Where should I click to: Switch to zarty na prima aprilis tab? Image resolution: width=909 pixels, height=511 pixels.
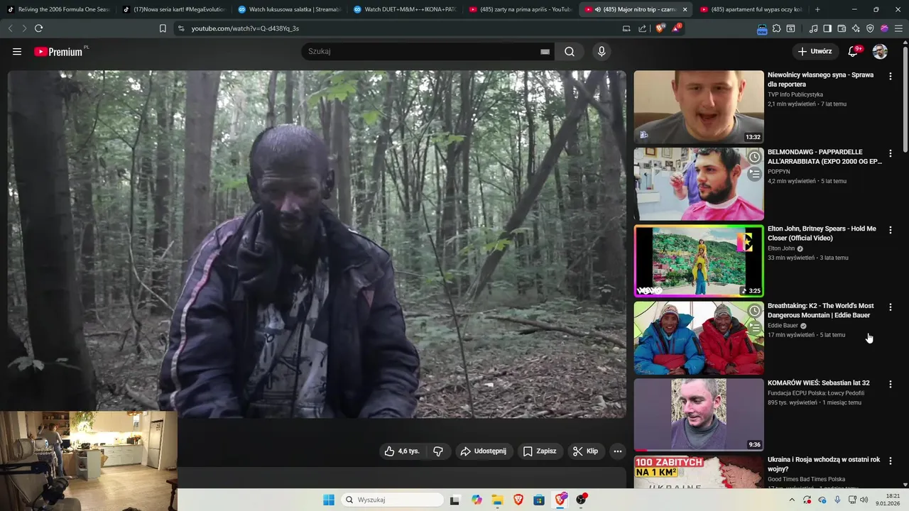521,9
